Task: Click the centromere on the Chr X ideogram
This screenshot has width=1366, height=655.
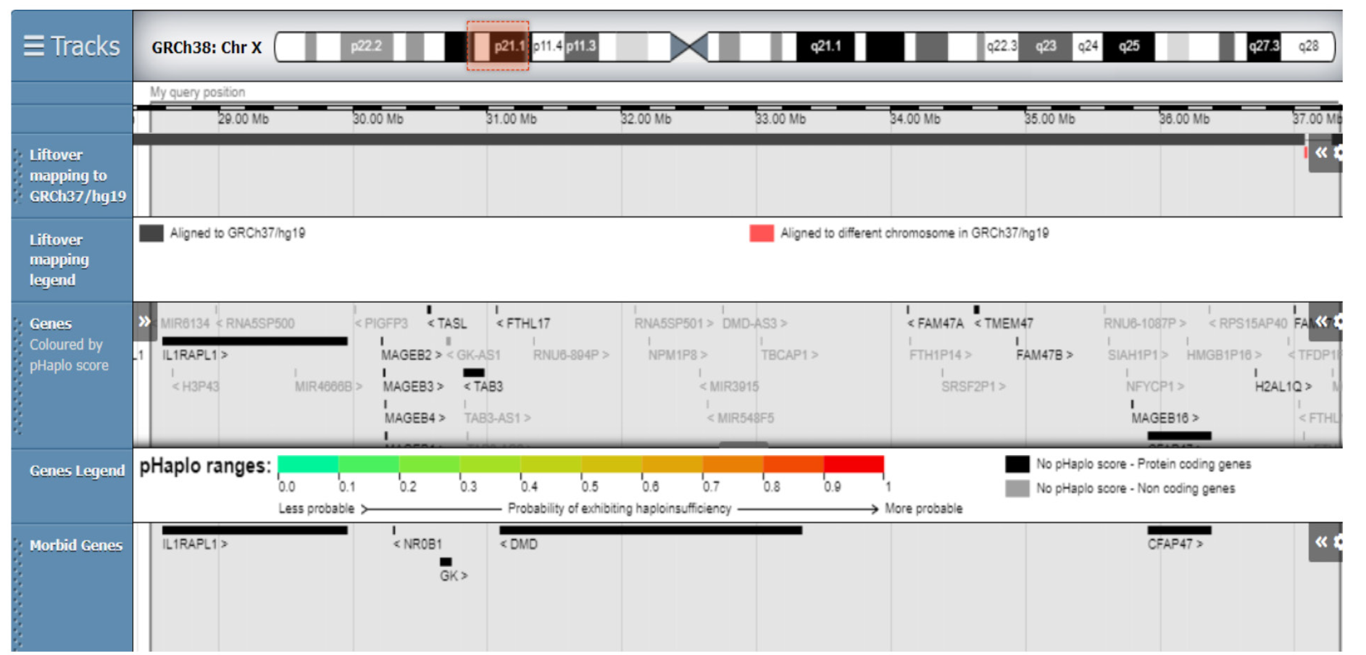Action: coord(689,47)
